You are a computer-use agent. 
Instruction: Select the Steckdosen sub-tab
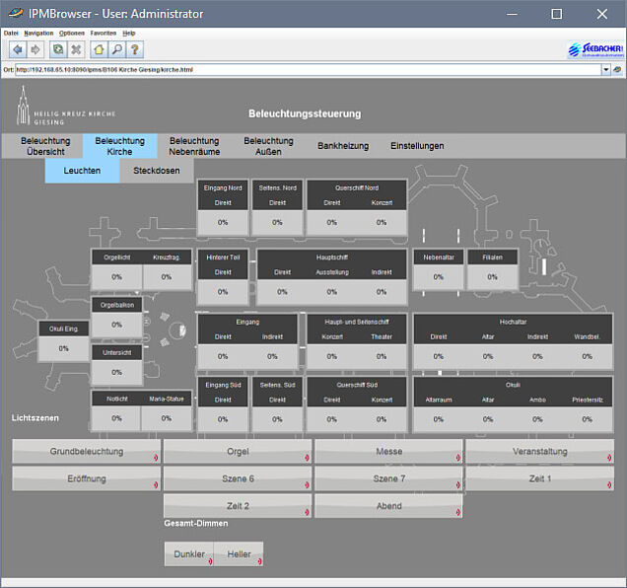click(x=156, y=172)
